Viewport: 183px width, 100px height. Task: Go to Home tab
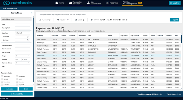coord(60,3)
